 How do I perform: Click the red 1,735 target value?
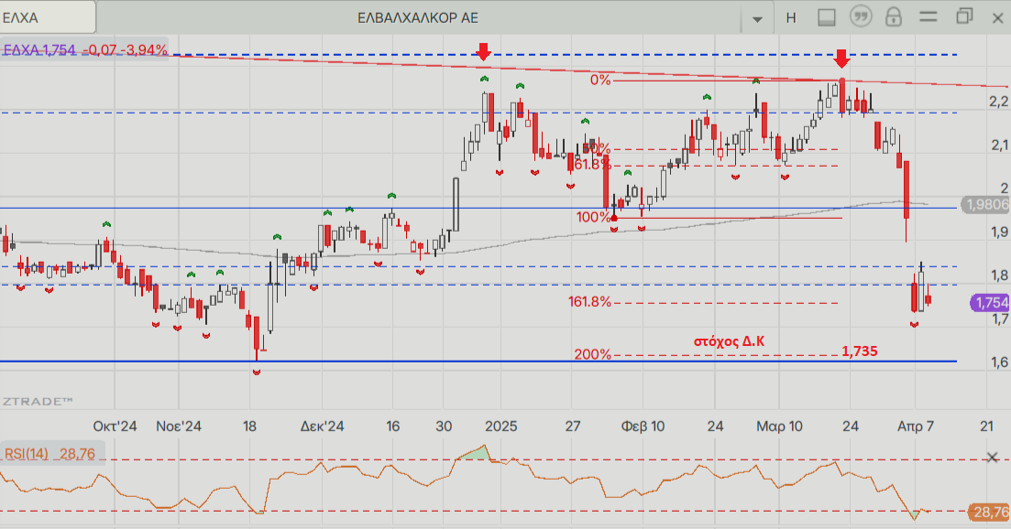(860, 351)
